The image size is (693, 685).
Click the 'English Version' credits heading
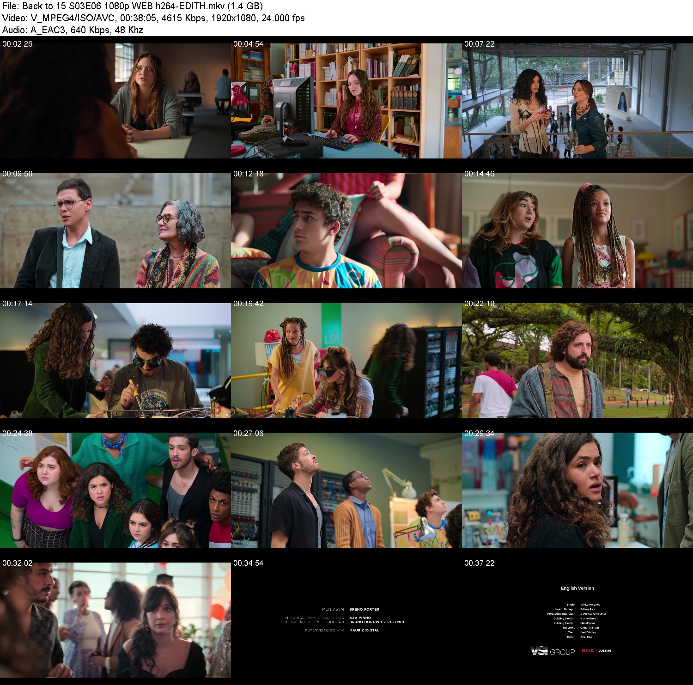click(577, 588)
